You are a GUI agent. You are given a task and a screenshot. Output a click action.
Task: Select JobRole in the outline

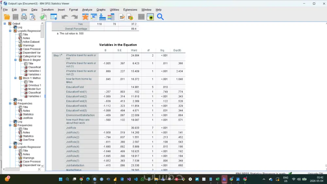pyautogui.click(x=28, y=118)
